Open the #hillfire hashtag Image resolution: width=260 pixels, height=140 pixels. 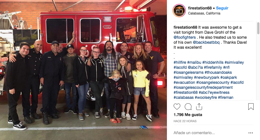coord(180,62)
